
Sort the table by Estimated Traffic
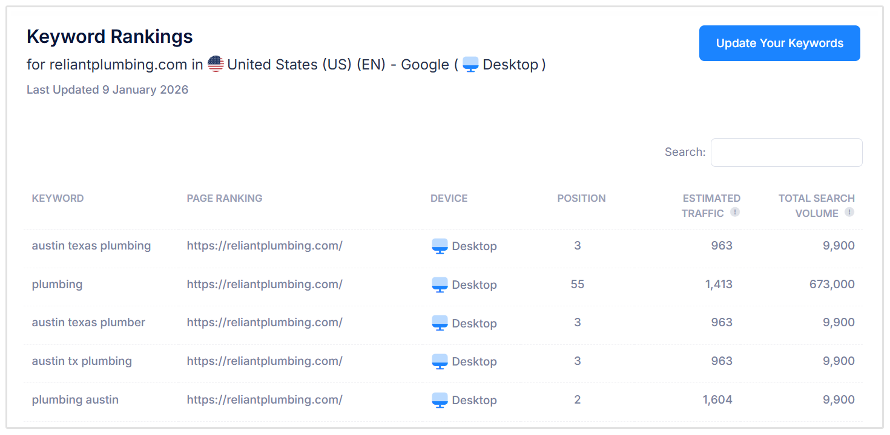tap(711, 205)
